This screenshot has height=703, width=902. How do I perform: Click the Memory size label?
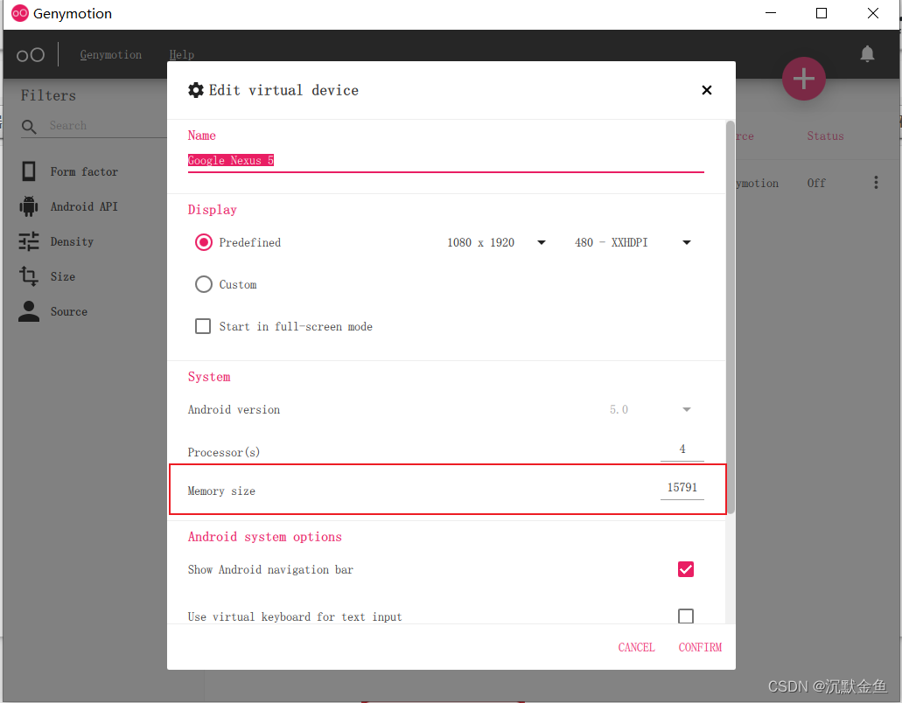tap(221, 491)
